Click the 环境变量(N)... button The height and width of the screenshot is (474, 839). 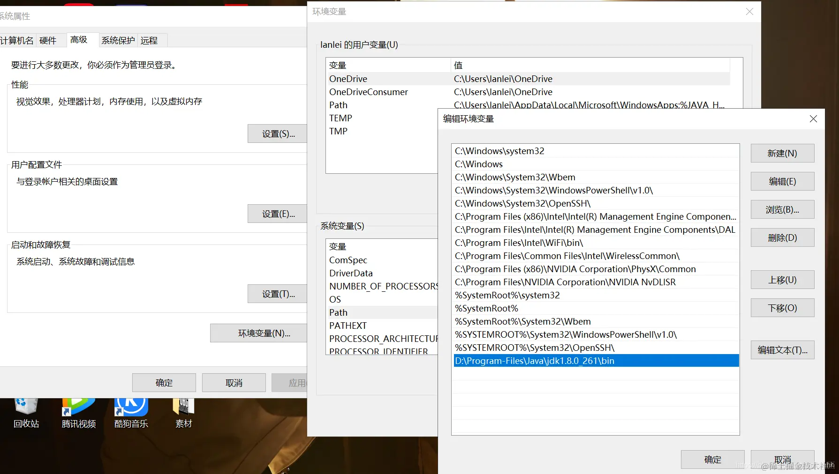pyautogui.click(x=258, y=333)
